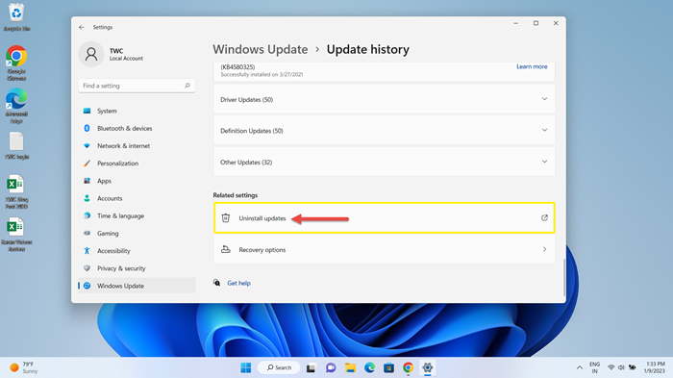673x378 pixels.
Task: Click the Recovery options drive icon
Action: (225, 249)
